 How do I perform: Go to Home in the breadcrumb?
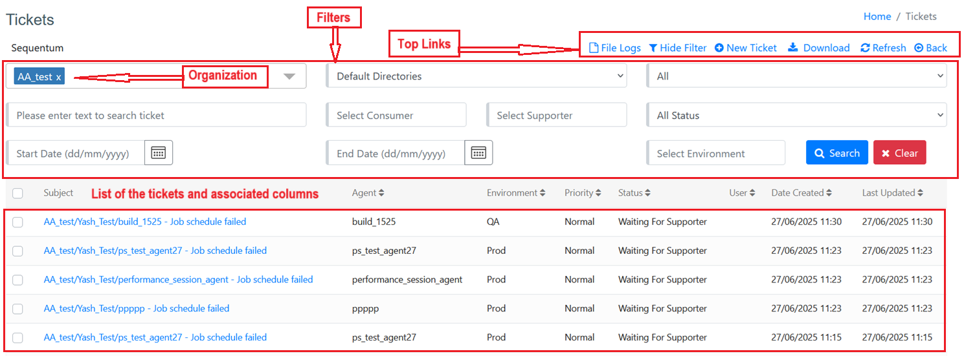tap(877, 17)
